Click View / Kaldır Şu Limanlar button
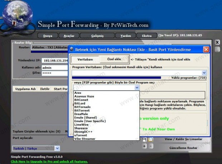This screenshot has width=222, height=164. tap(183, 139)
